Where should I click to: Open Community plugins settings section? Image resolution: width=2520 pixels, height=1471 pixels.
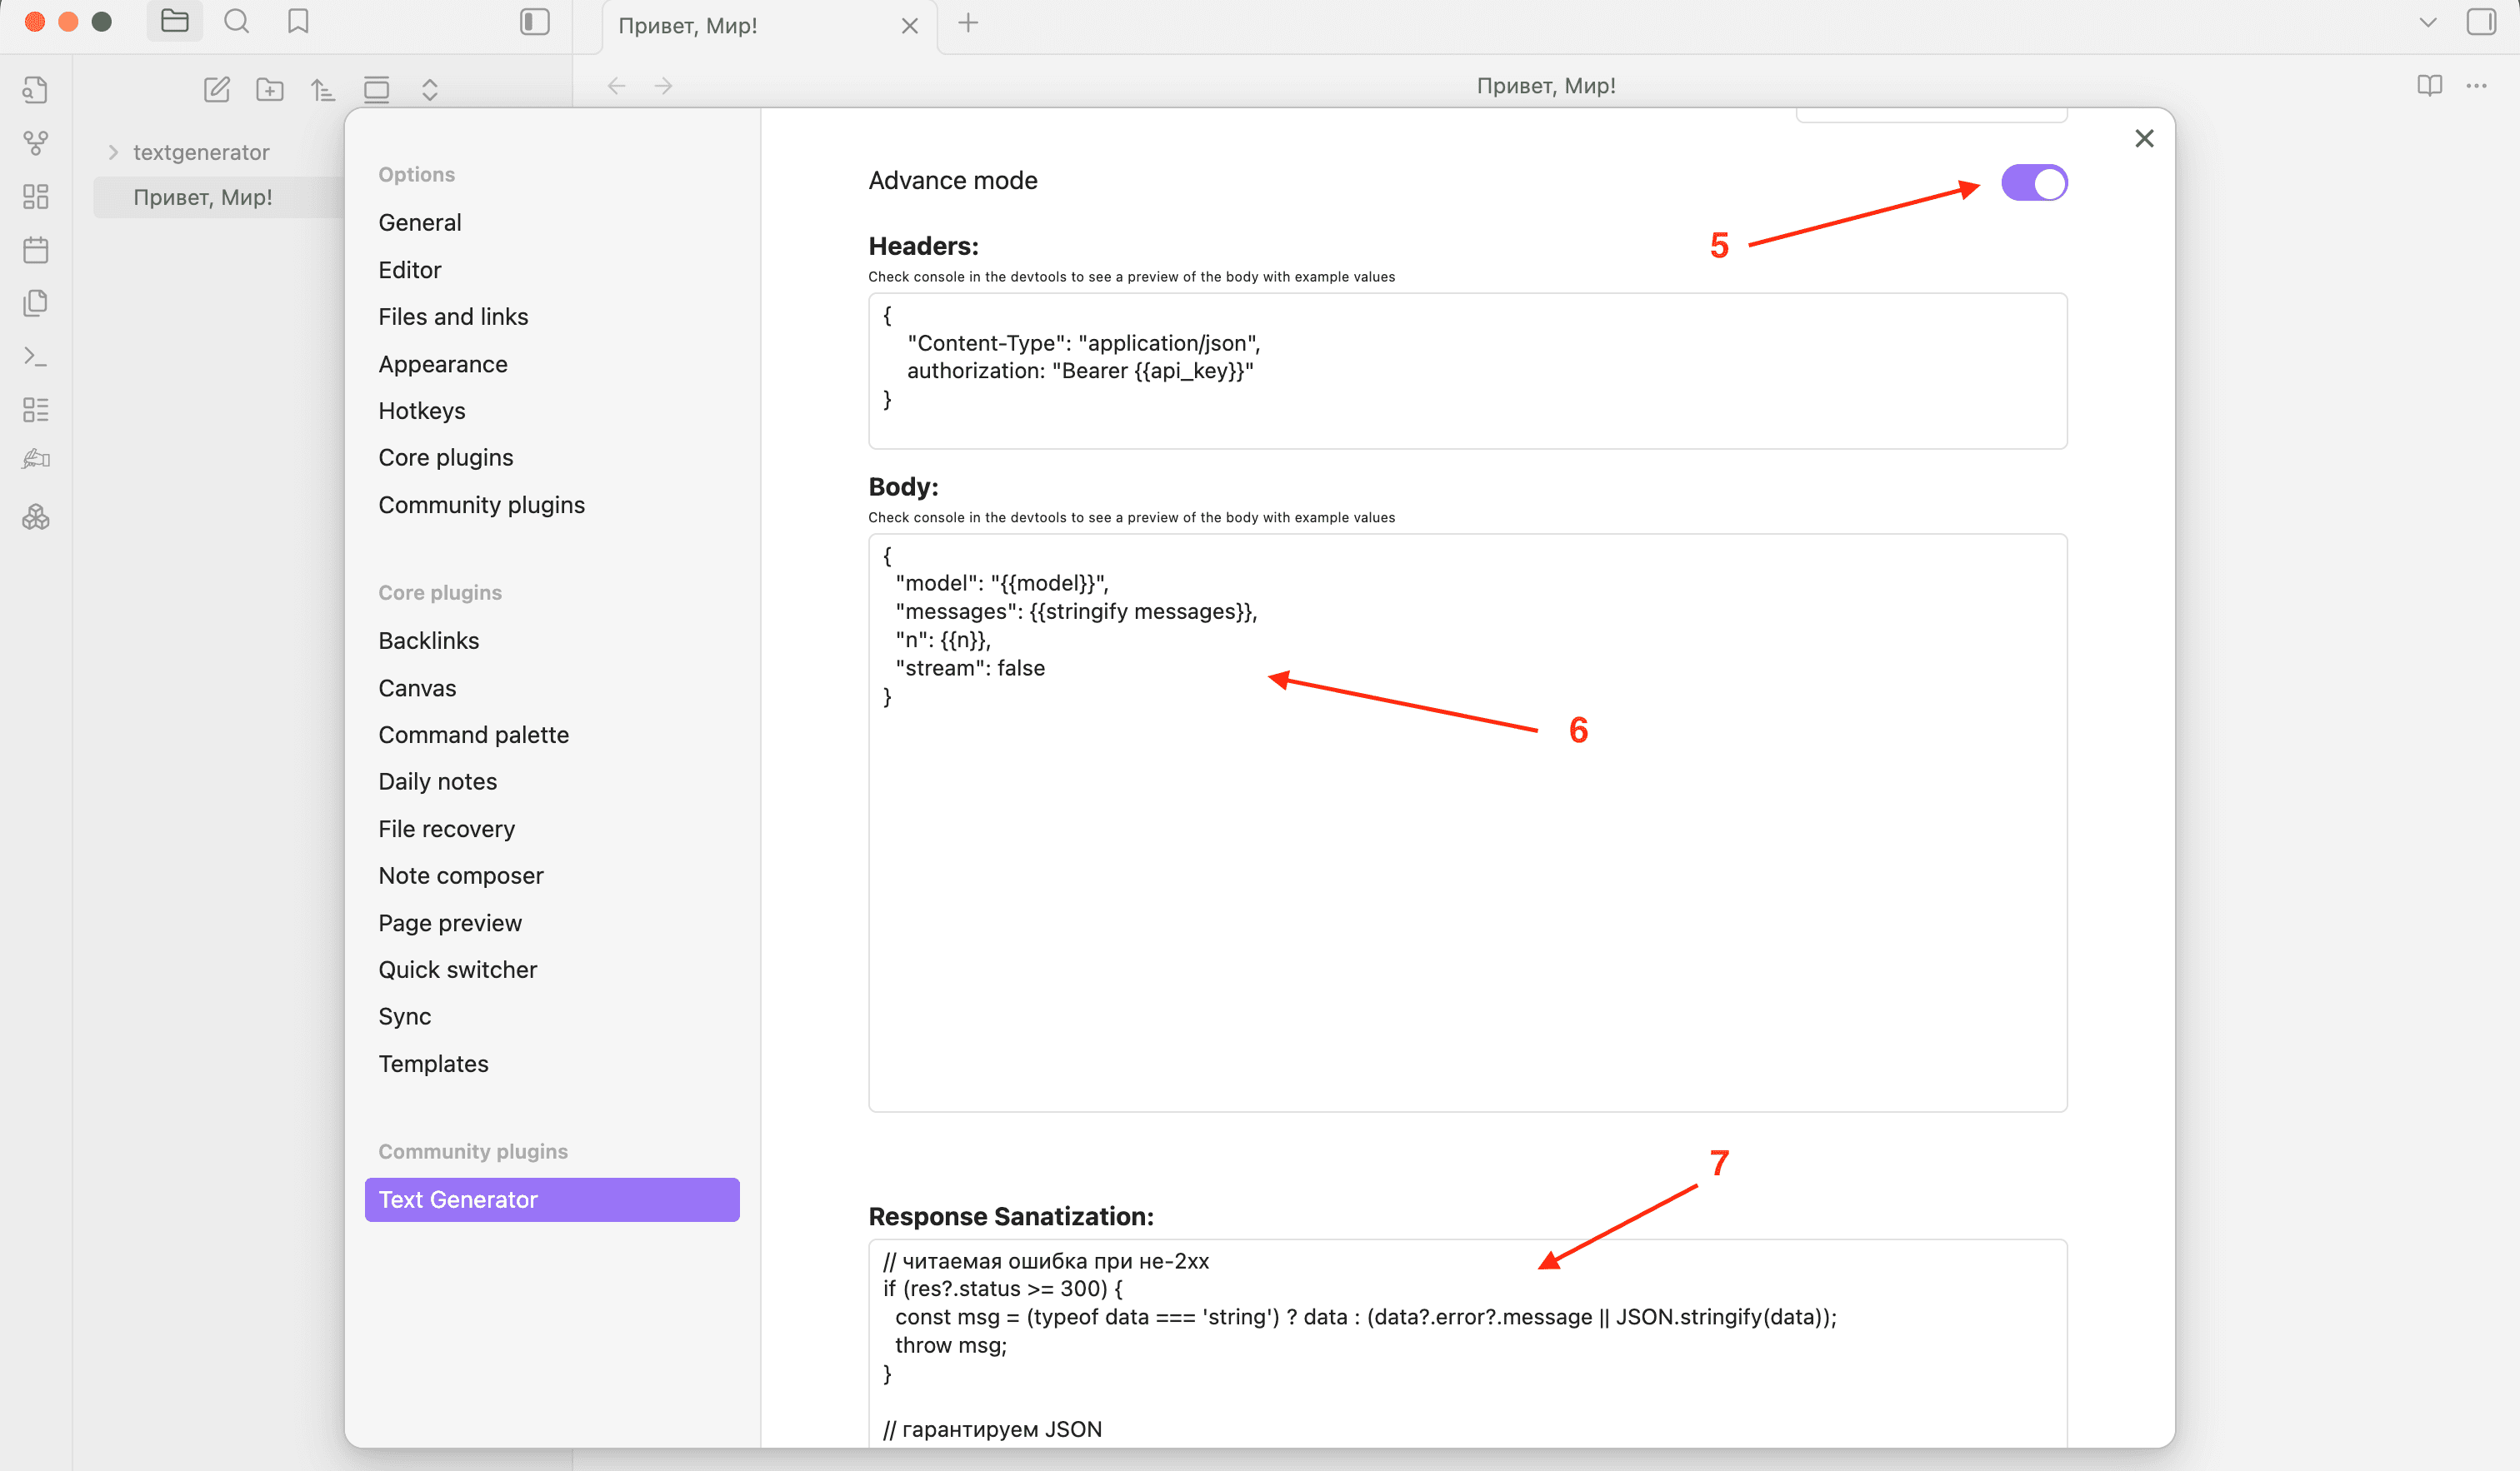[481, 505]
